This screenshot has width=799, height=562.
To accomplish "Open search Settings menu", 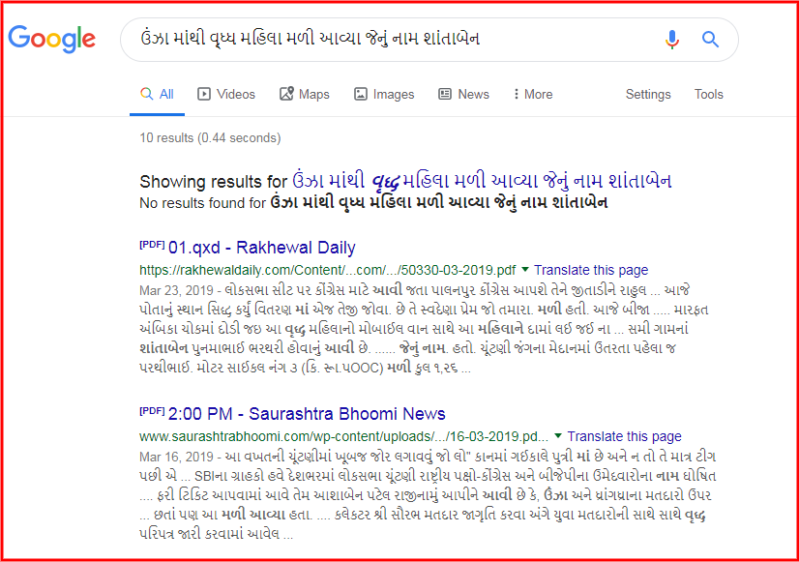I will [647, 94].
